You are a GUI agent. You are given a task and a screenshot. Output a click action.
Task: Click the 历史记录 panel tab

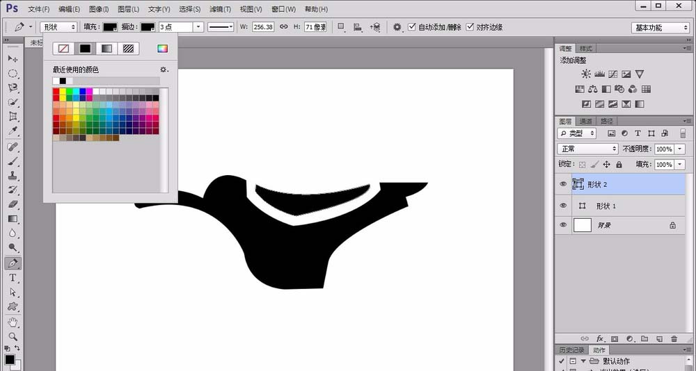click(572, 349)
